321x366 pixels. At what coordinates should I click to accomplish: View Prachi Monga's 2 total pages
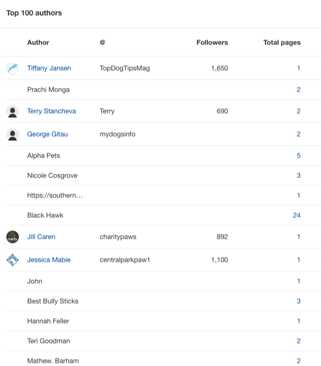298,90
